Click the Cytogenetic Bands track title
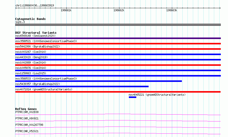Image resolution: width=228 pixels, height=137 pixels. pos(30,19)
